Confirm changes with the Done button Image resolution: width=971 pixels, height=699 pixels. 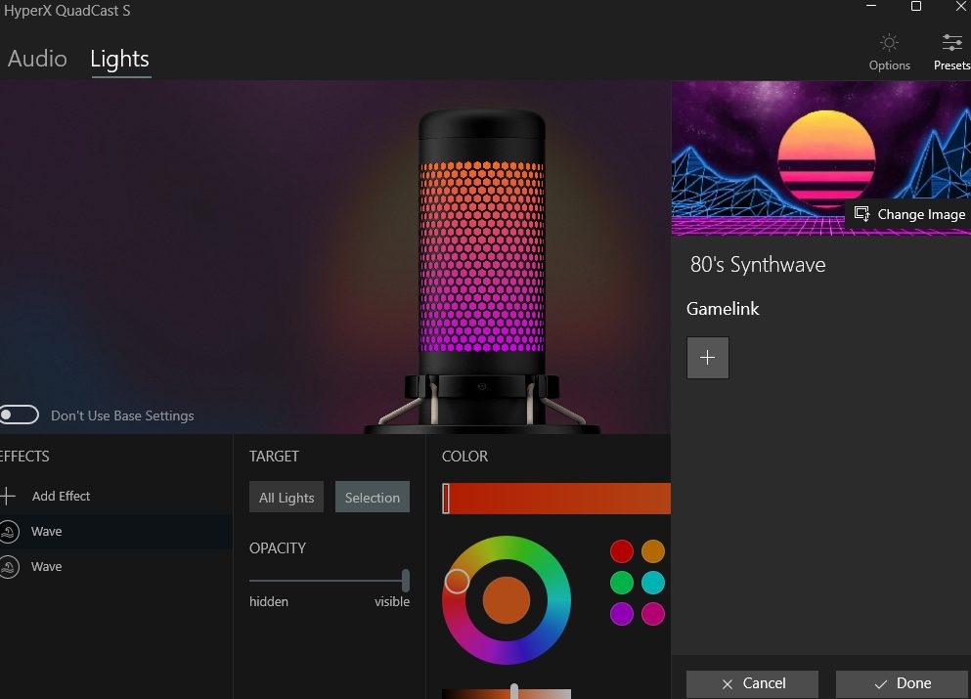tap(902, 683)
